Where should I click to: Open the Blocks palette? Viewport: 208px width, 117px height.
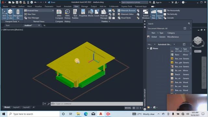[91, 13]
